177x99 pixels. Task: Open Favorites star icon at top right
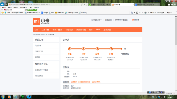click(x=172, y=4)
